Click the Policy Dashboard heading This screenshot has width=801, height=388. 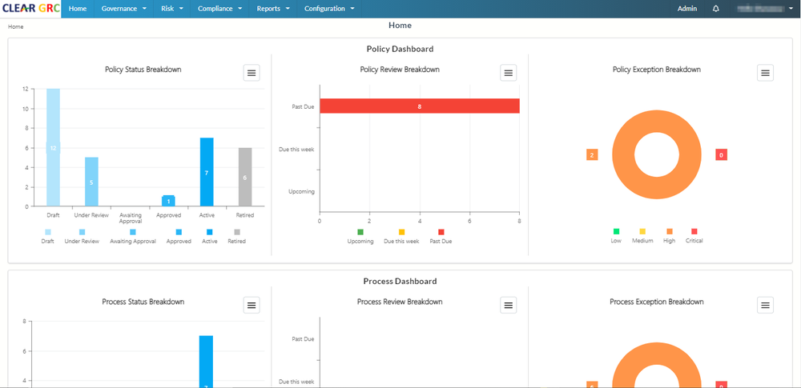tap(400, 49)
